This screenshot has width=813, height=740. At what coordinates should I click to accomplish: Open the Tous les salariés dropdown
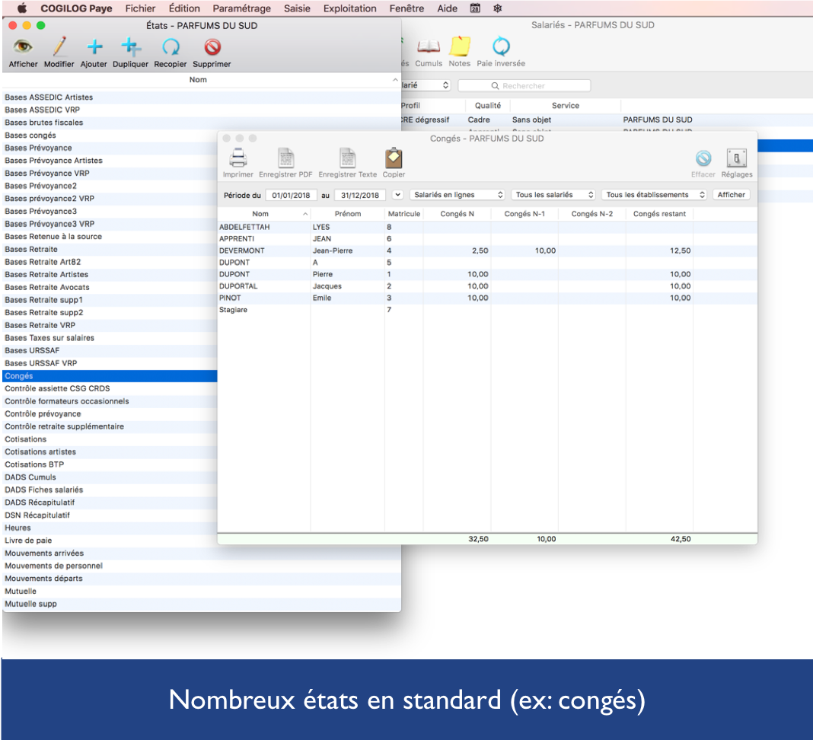tap(553, 195)
